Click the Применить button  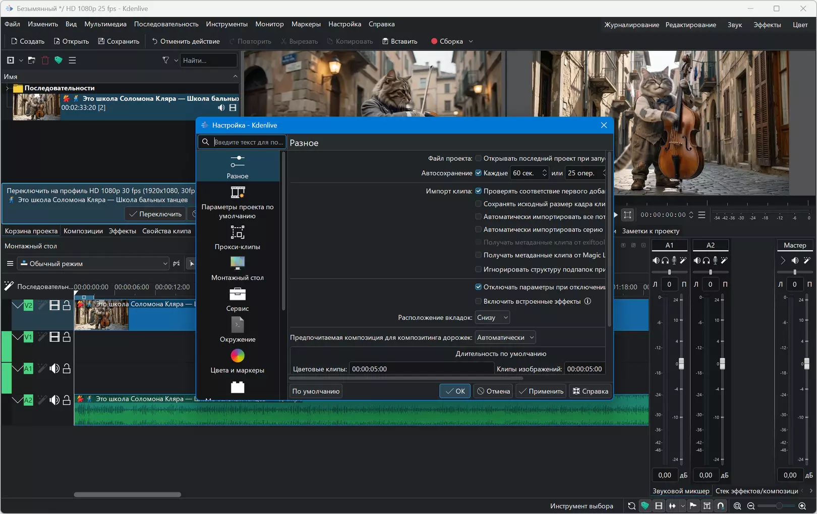click(541, 391)
